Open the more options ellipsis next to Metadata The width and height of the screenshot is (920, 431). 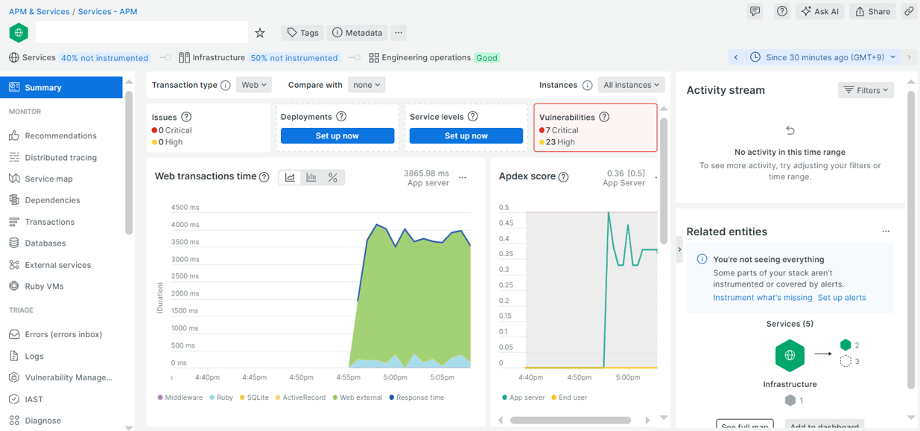(x=399, y=33)
